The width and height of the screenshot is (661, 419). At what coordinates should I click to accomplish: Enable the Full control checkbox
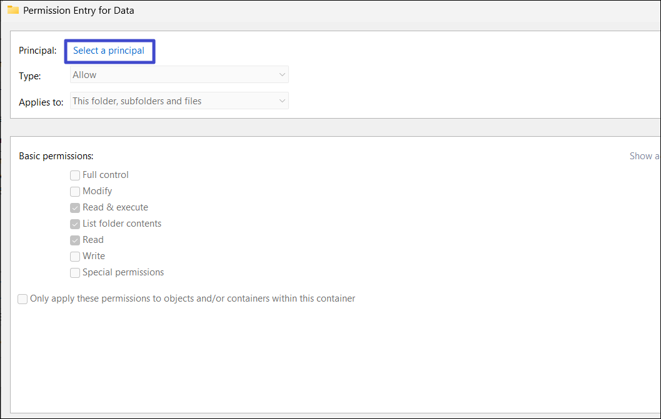75,175
